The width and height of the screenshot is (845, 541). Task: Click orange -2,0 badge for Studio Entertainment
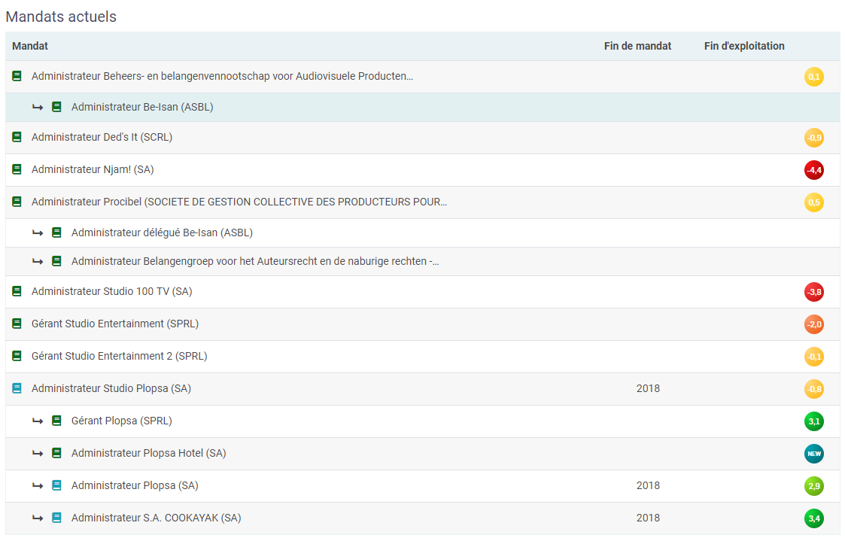pos(813,324)
